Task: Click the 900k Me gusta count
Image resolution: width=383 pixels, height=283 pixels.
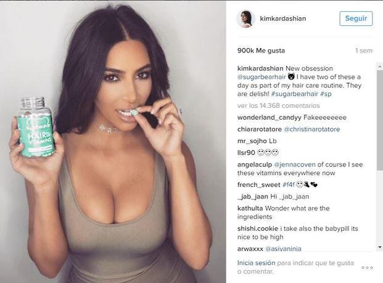Action: 261,51
